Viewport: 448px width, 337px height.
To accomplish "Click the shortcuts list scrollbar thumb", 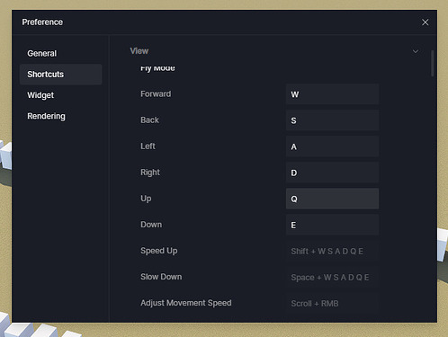I will (432, 63).
